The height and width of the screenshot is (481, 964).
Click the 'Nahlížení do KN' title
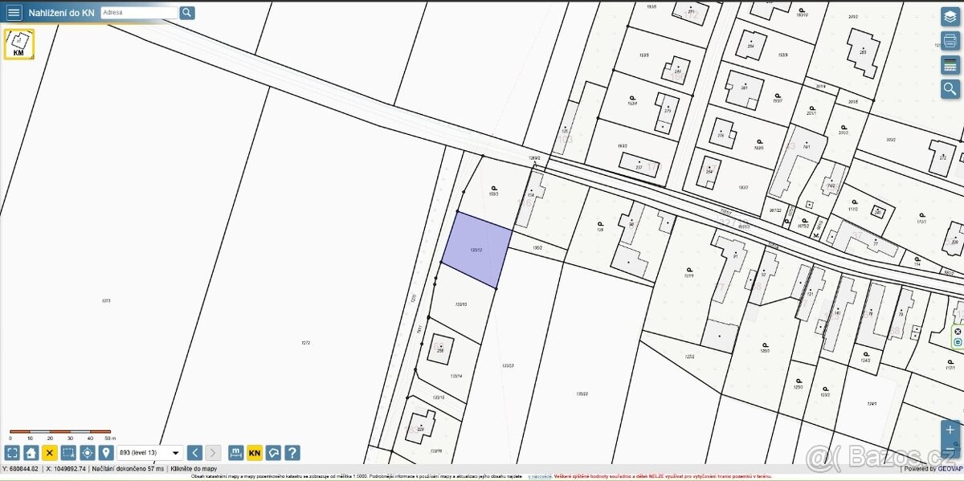(x=61, y=13)
